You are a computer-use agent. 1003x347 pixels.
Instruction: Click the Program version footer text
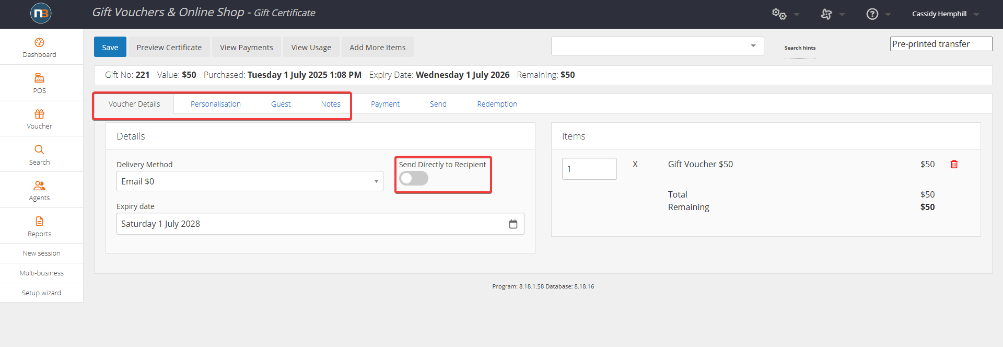543,286
